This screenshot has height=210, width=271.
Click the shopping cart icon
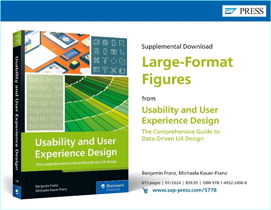click(145, 191)
